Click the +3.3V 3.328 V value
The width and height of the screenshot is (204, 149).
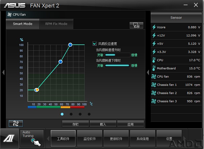click(194, 52)
